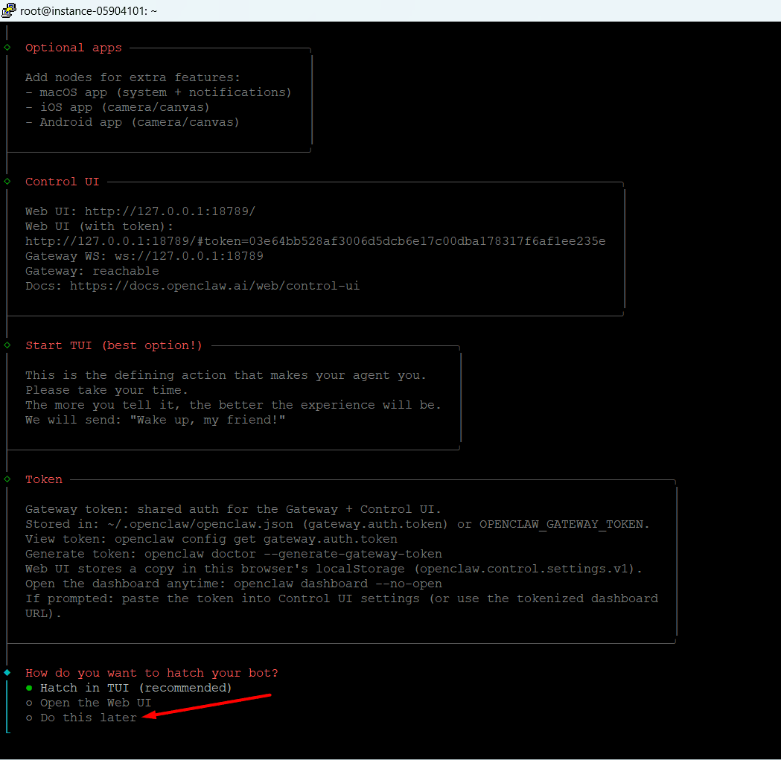This screenshot has height=760, width=781.
Task: Click the Start TUI (best option!) heading
Action: pyautogui.click(x=113, y=345)
